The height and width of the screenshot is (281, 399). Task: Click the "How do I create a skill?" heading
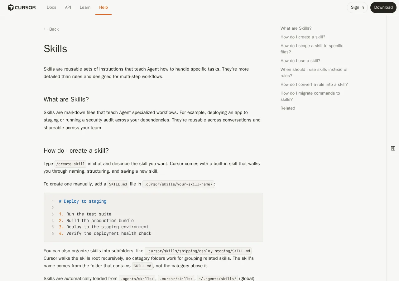(x=76, y=150)
